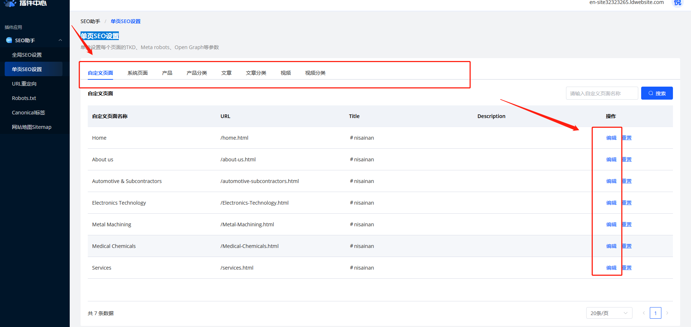
Task: Go to the next page arrow
Action: pos(667,313)
